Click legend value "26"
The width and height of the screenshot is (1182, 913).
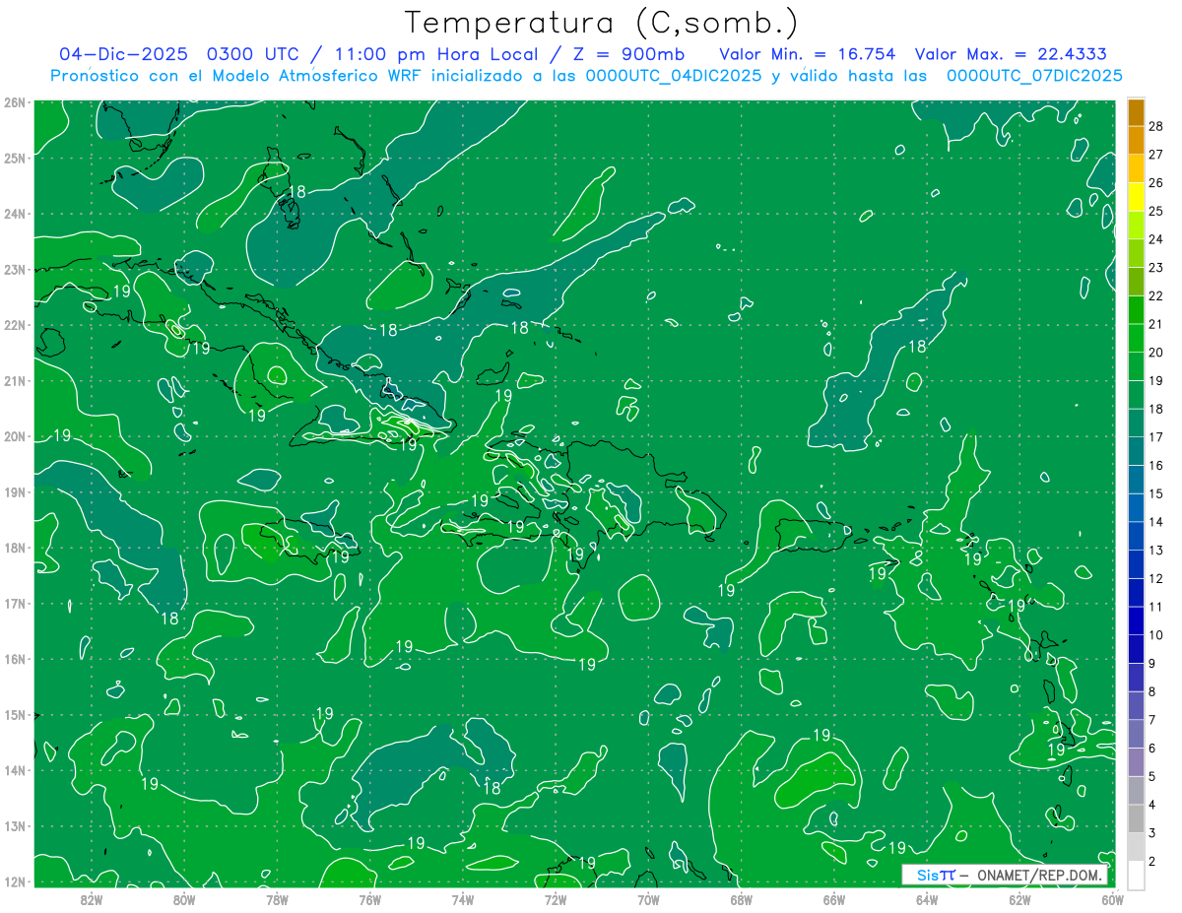[1156, 183]
